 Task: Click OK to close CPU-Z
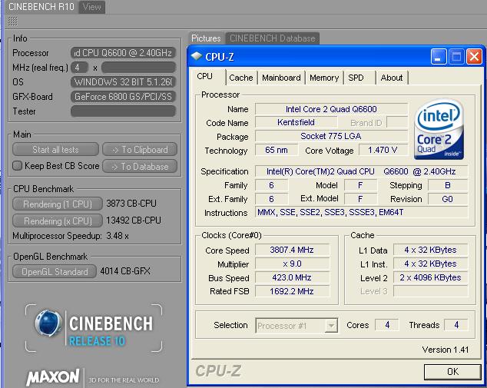tap(452, 372)
